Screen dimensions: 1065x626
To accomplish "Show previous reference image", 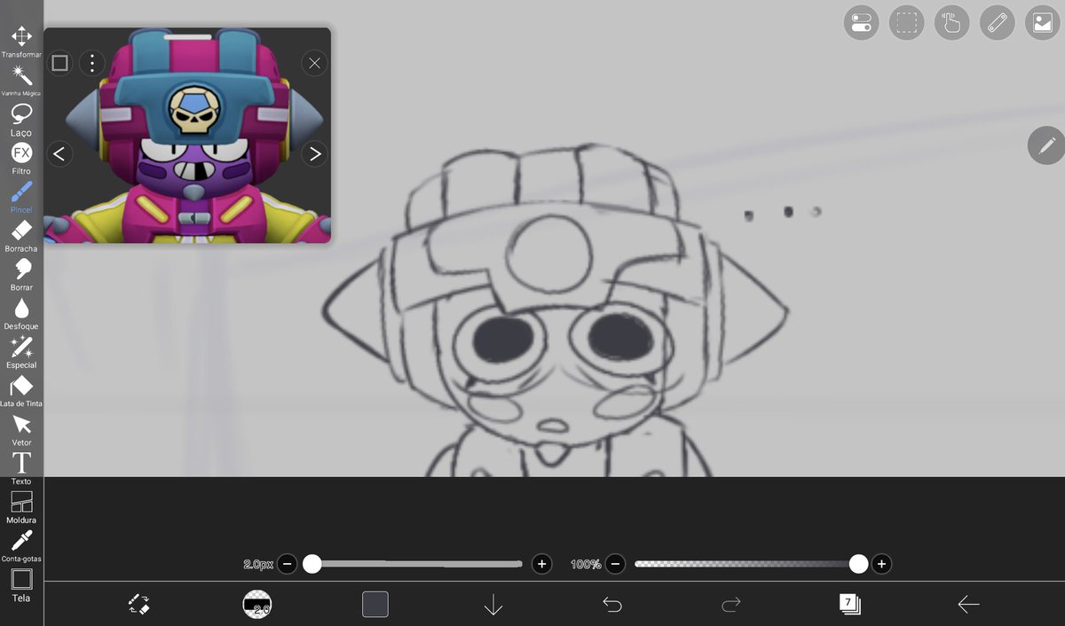I will coord(59,153).
